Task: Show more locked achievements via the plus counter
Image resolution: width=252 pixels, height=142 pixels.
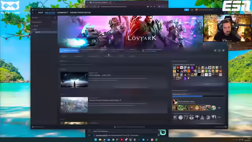Action: [219, 118]
